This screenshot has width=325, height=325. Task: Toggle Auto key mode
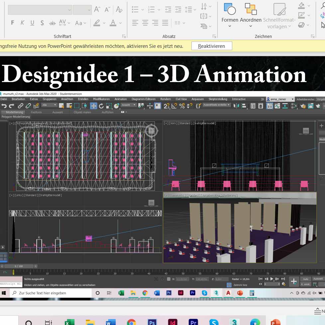[305, 279]
